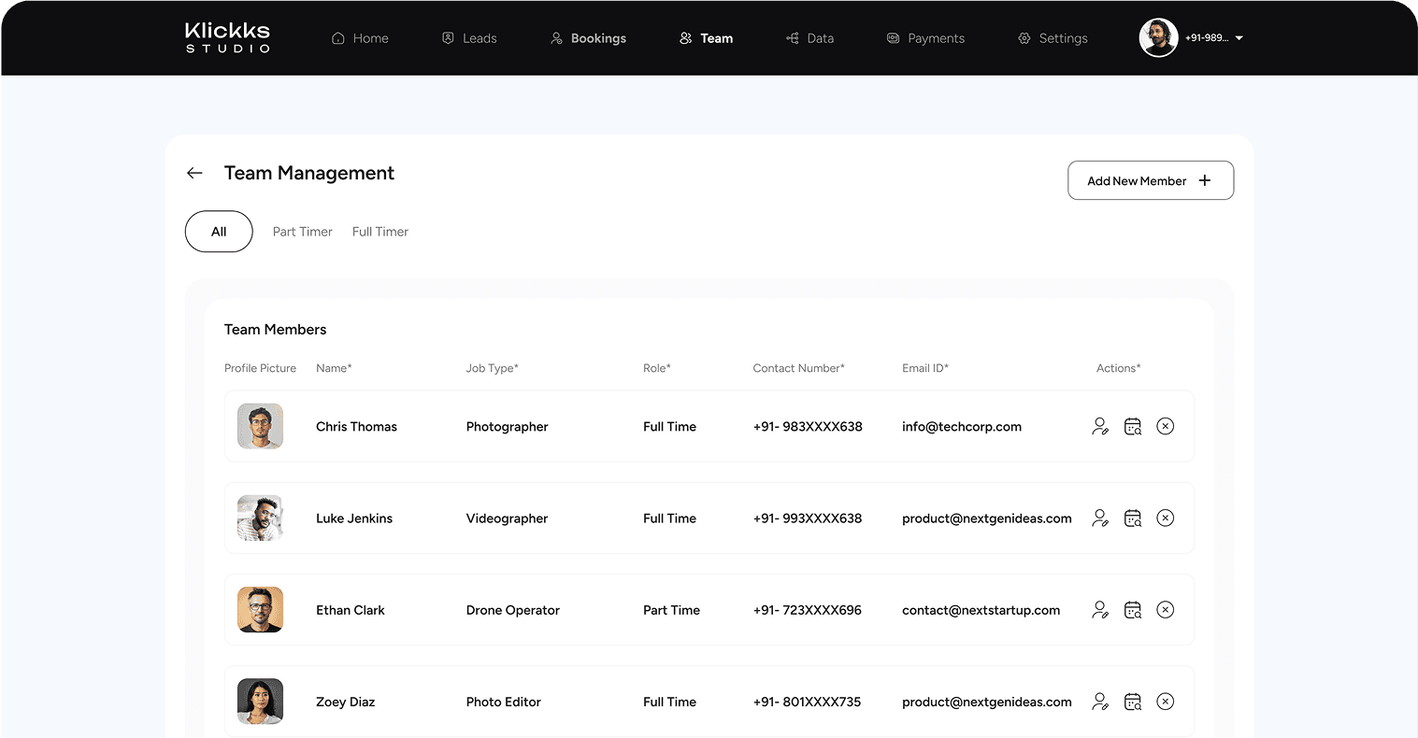Open Luke Jenkins's schedule calendar
Screen dimensions: 1418x738
[1133, 518]
